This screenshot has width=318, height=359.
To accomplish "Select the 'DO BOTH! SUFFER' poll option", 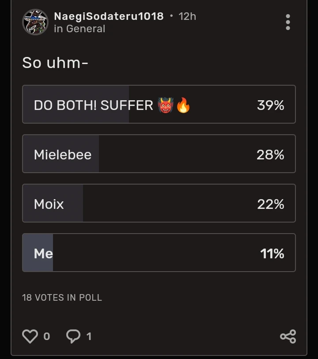I will pyautogui.click(x=159, y=104).
